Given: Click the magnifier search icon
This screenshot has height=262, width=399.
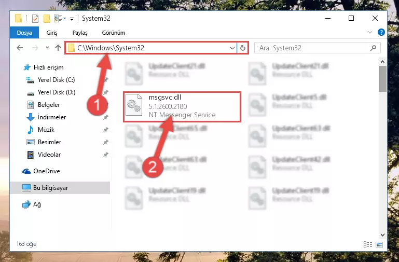Looking at the screenshot, I should click(x=373, y=48).
